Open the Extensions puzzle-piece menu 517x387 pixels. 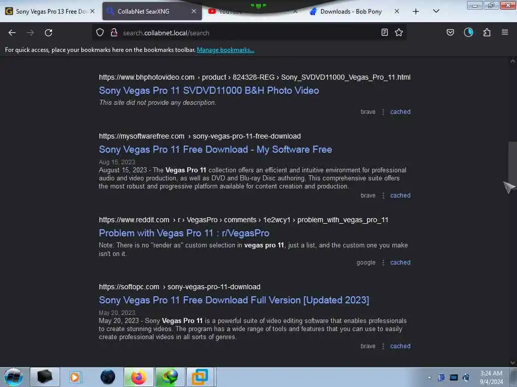[487, 32]
